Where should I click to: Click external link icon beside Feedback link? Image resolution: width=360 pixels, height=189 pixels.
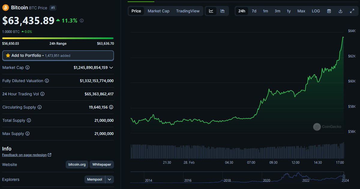pyautogui.click(x=49, y=155)
